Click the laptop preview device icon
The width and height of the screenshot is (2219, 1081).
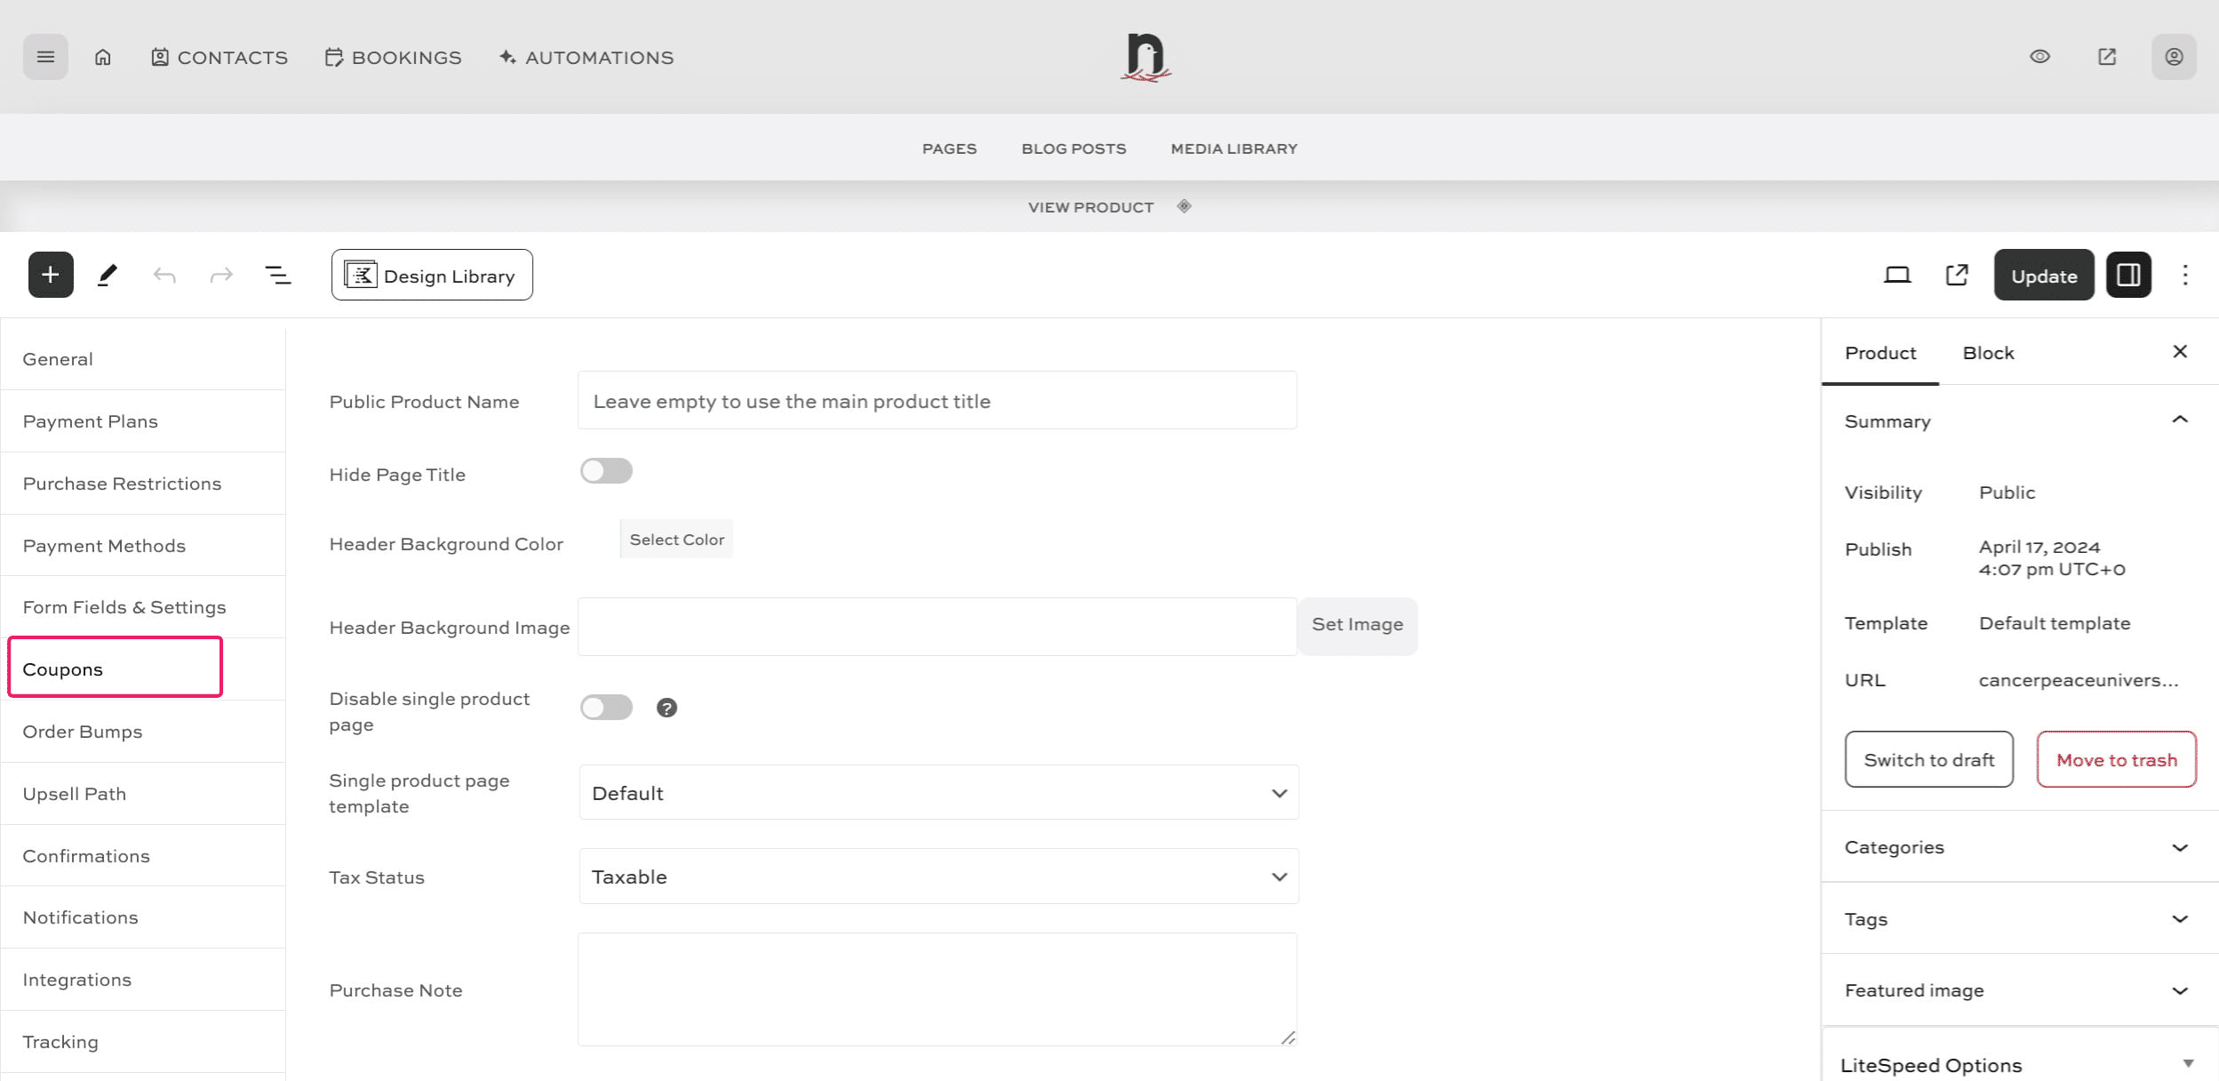[x=1896, y=275]
